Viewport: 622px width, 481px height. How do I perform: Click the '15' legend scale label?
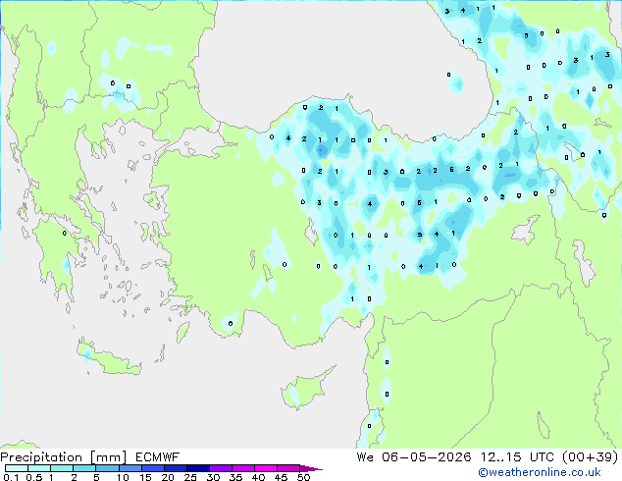click(145, 477)
